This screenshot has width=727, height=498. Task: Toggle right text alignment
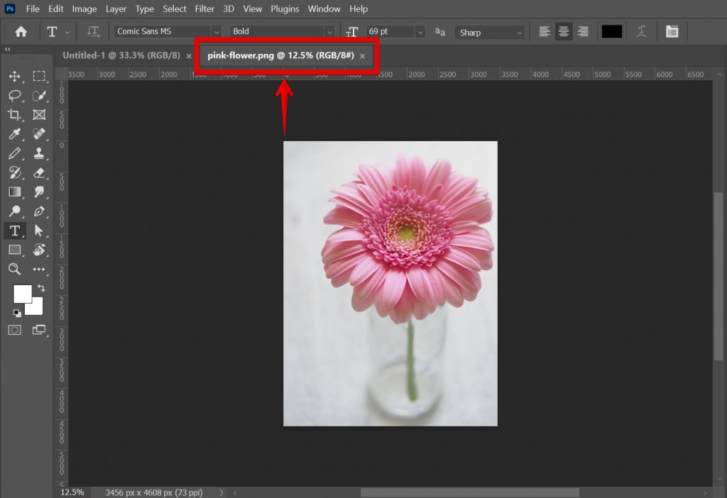pyautogui.click(x=582, y=31)
